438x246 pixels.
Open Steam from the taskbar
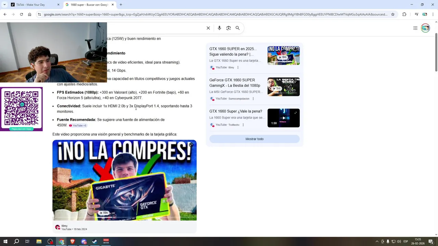[x=95, y=242]
